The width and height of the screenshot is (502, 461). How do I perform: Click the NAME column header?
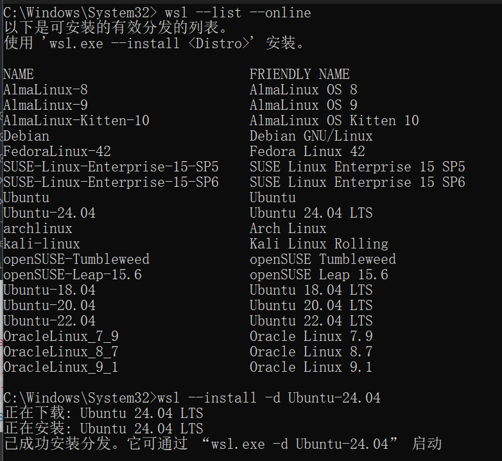(x=19, y=74)
